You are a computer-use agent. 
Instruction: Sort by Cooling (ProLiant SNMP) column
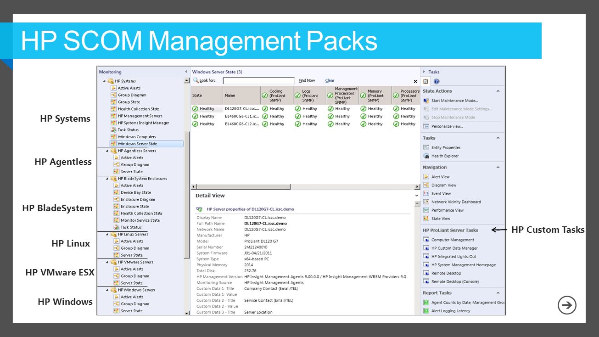277,95
